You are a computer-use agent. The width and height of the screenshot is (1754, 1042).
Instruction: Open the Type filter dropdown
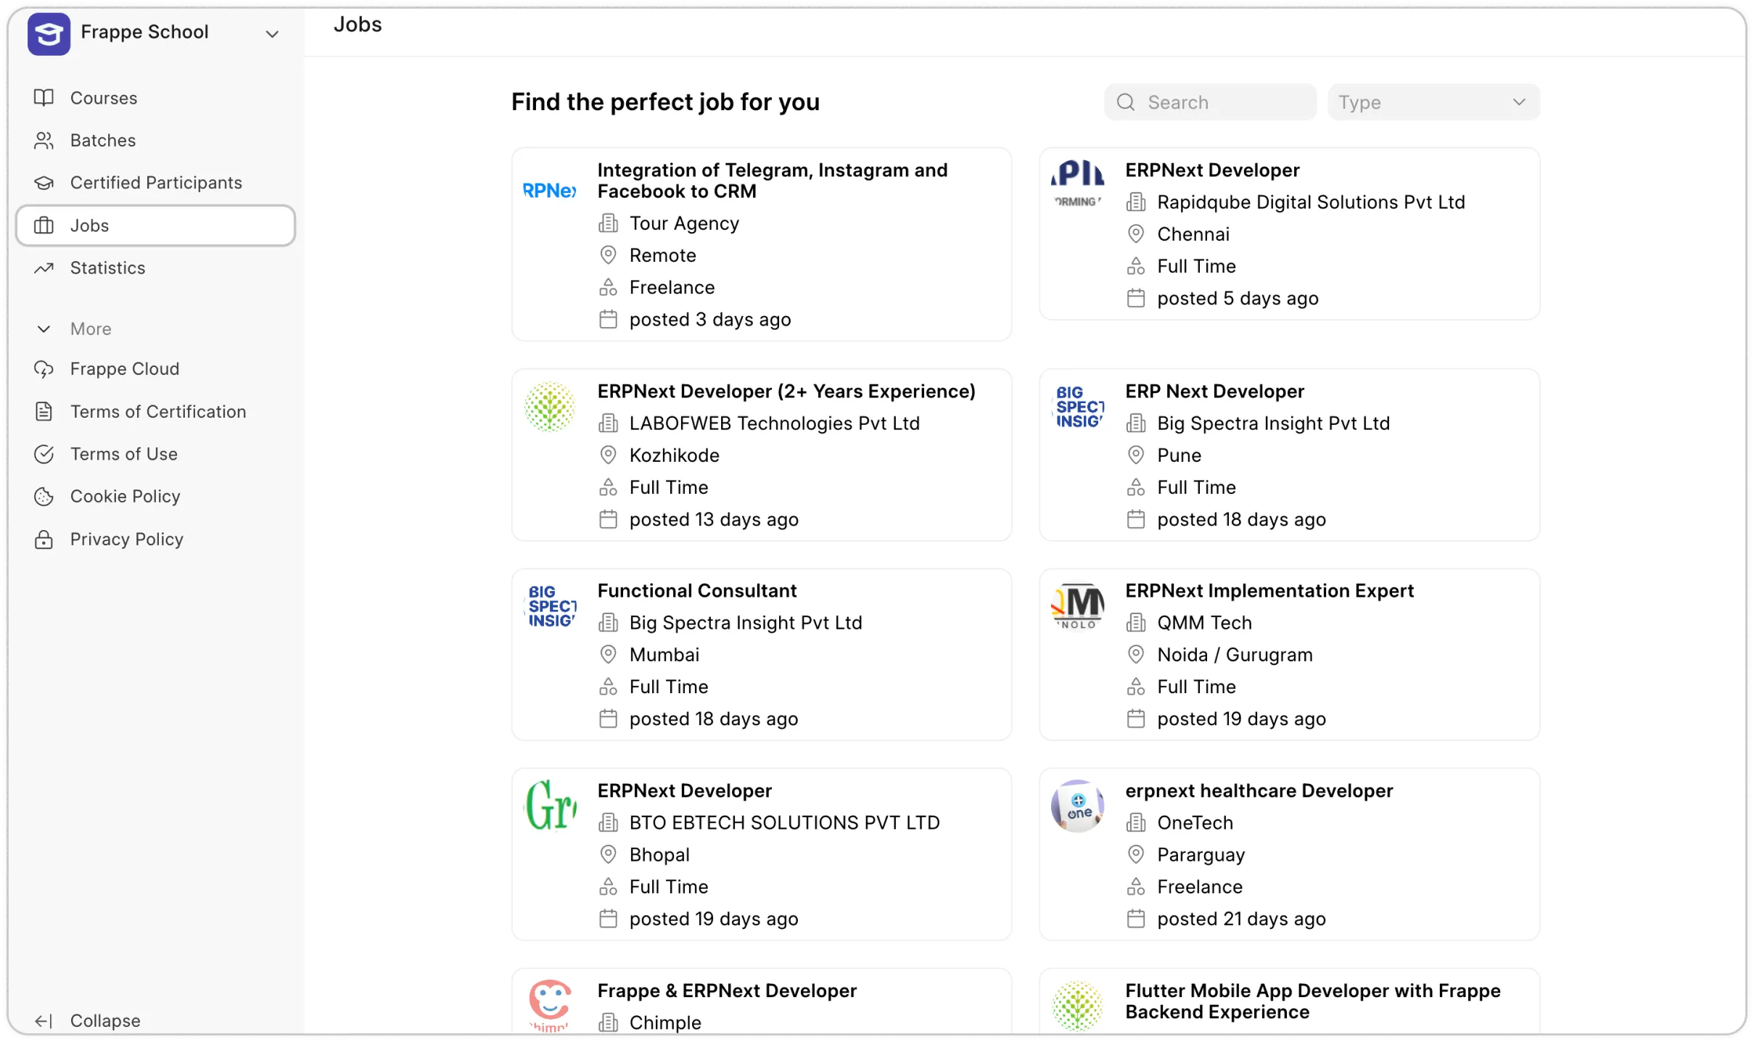1434,102
